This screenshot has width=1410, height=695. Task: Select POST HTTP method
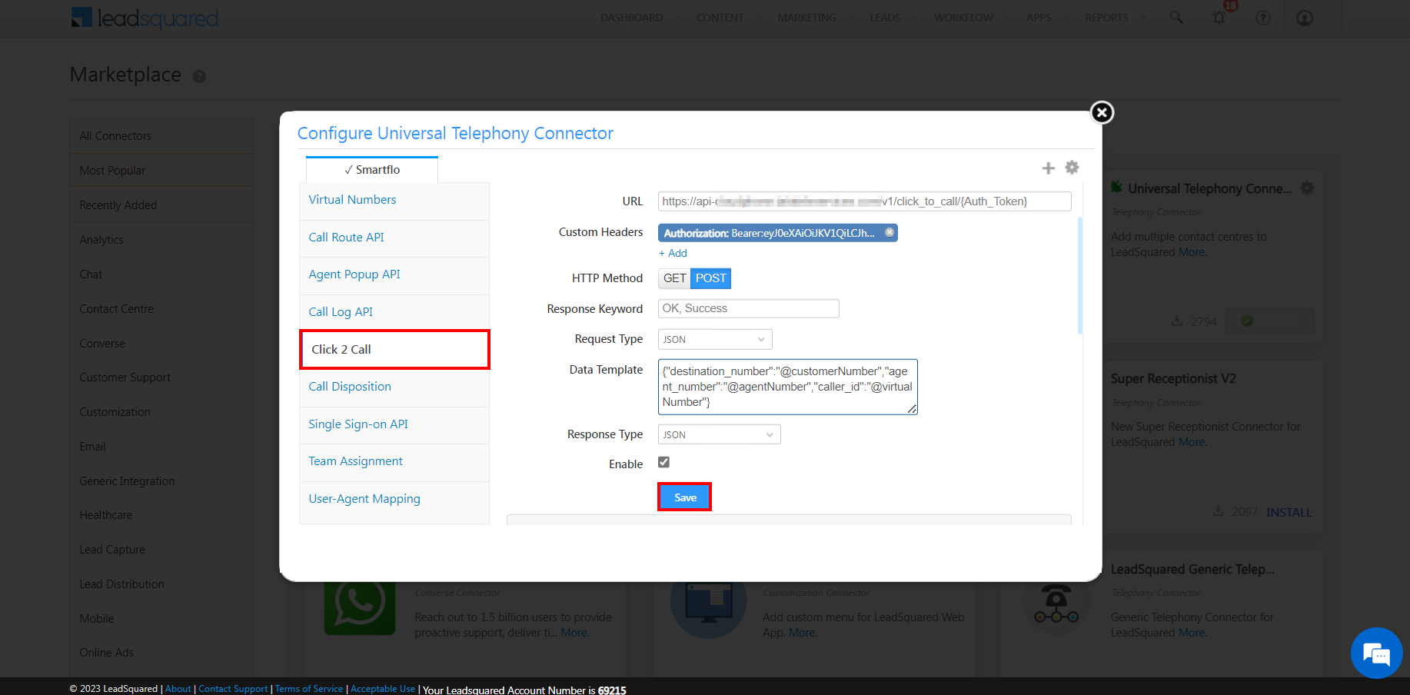point(711,278)
